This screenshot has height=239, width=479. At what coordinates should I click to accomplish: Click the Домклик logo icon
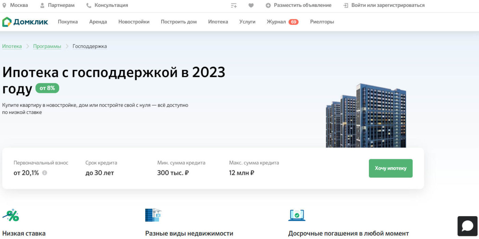click(x=6, y=22)
